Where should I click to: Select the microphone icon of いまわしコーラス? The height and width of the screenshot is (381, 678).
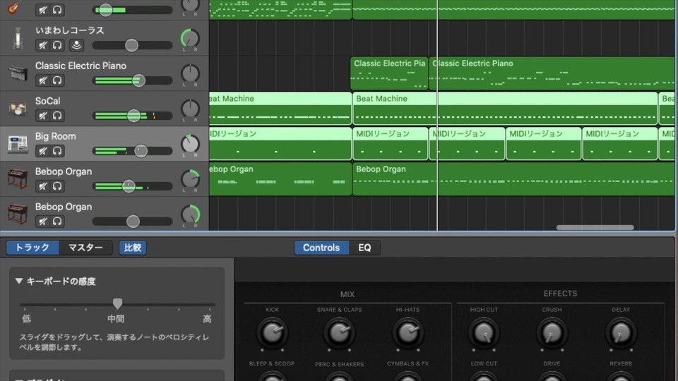18,38
